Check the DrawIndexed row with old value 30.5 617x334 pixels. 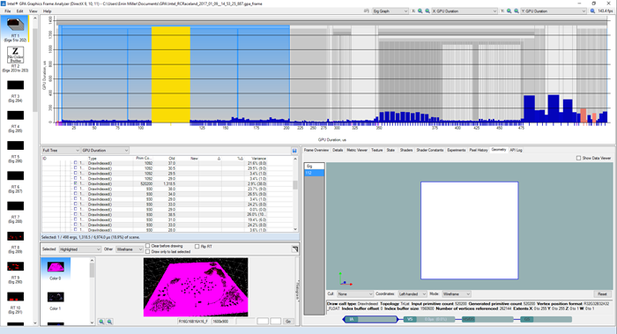click(76, 168)
